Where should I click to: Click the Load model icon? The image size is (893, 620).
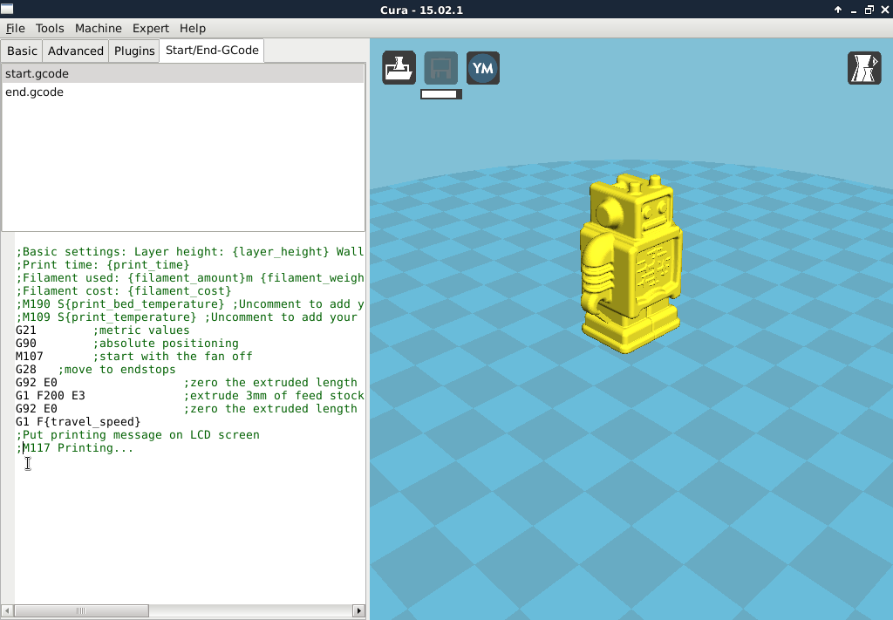click(x=399, y=68)
